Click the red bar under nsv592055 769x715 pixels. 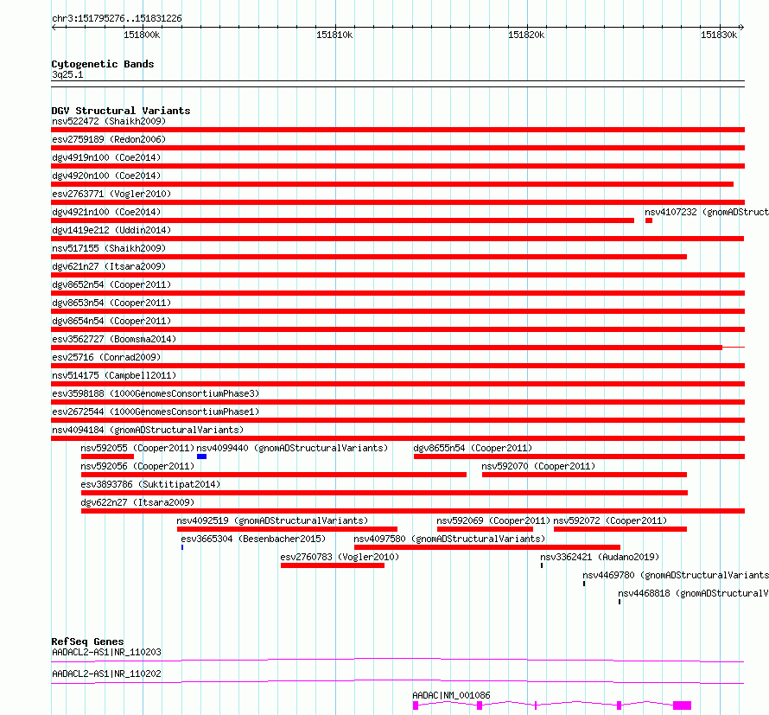click(107, 456)
